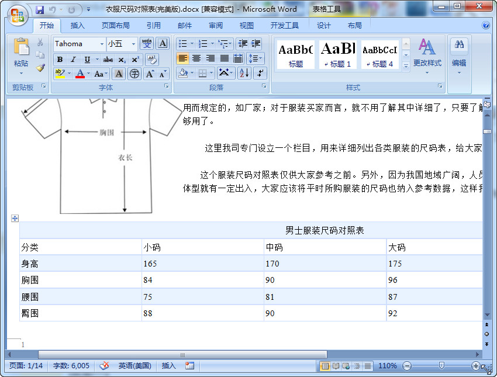
Task: Open the 布局 tab under Table Tools
Action: click(x=356, y=25)
